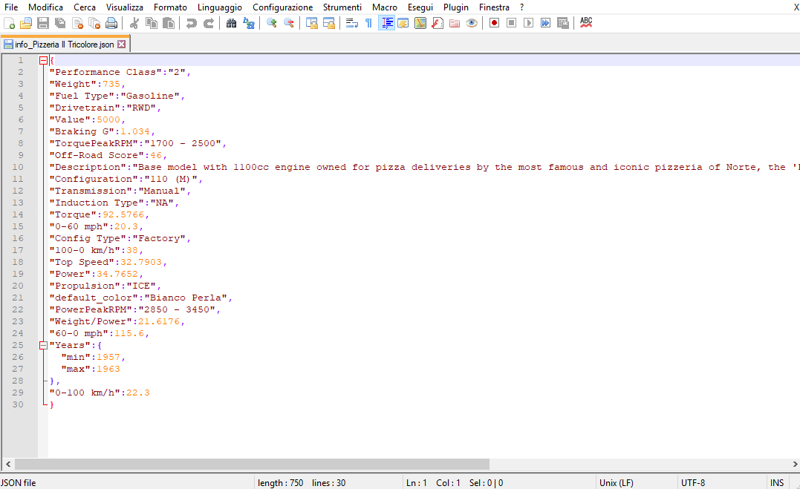Click the ABC spell check icon
The width and height of the screenshot is (800, 489).
pos(586,23)
